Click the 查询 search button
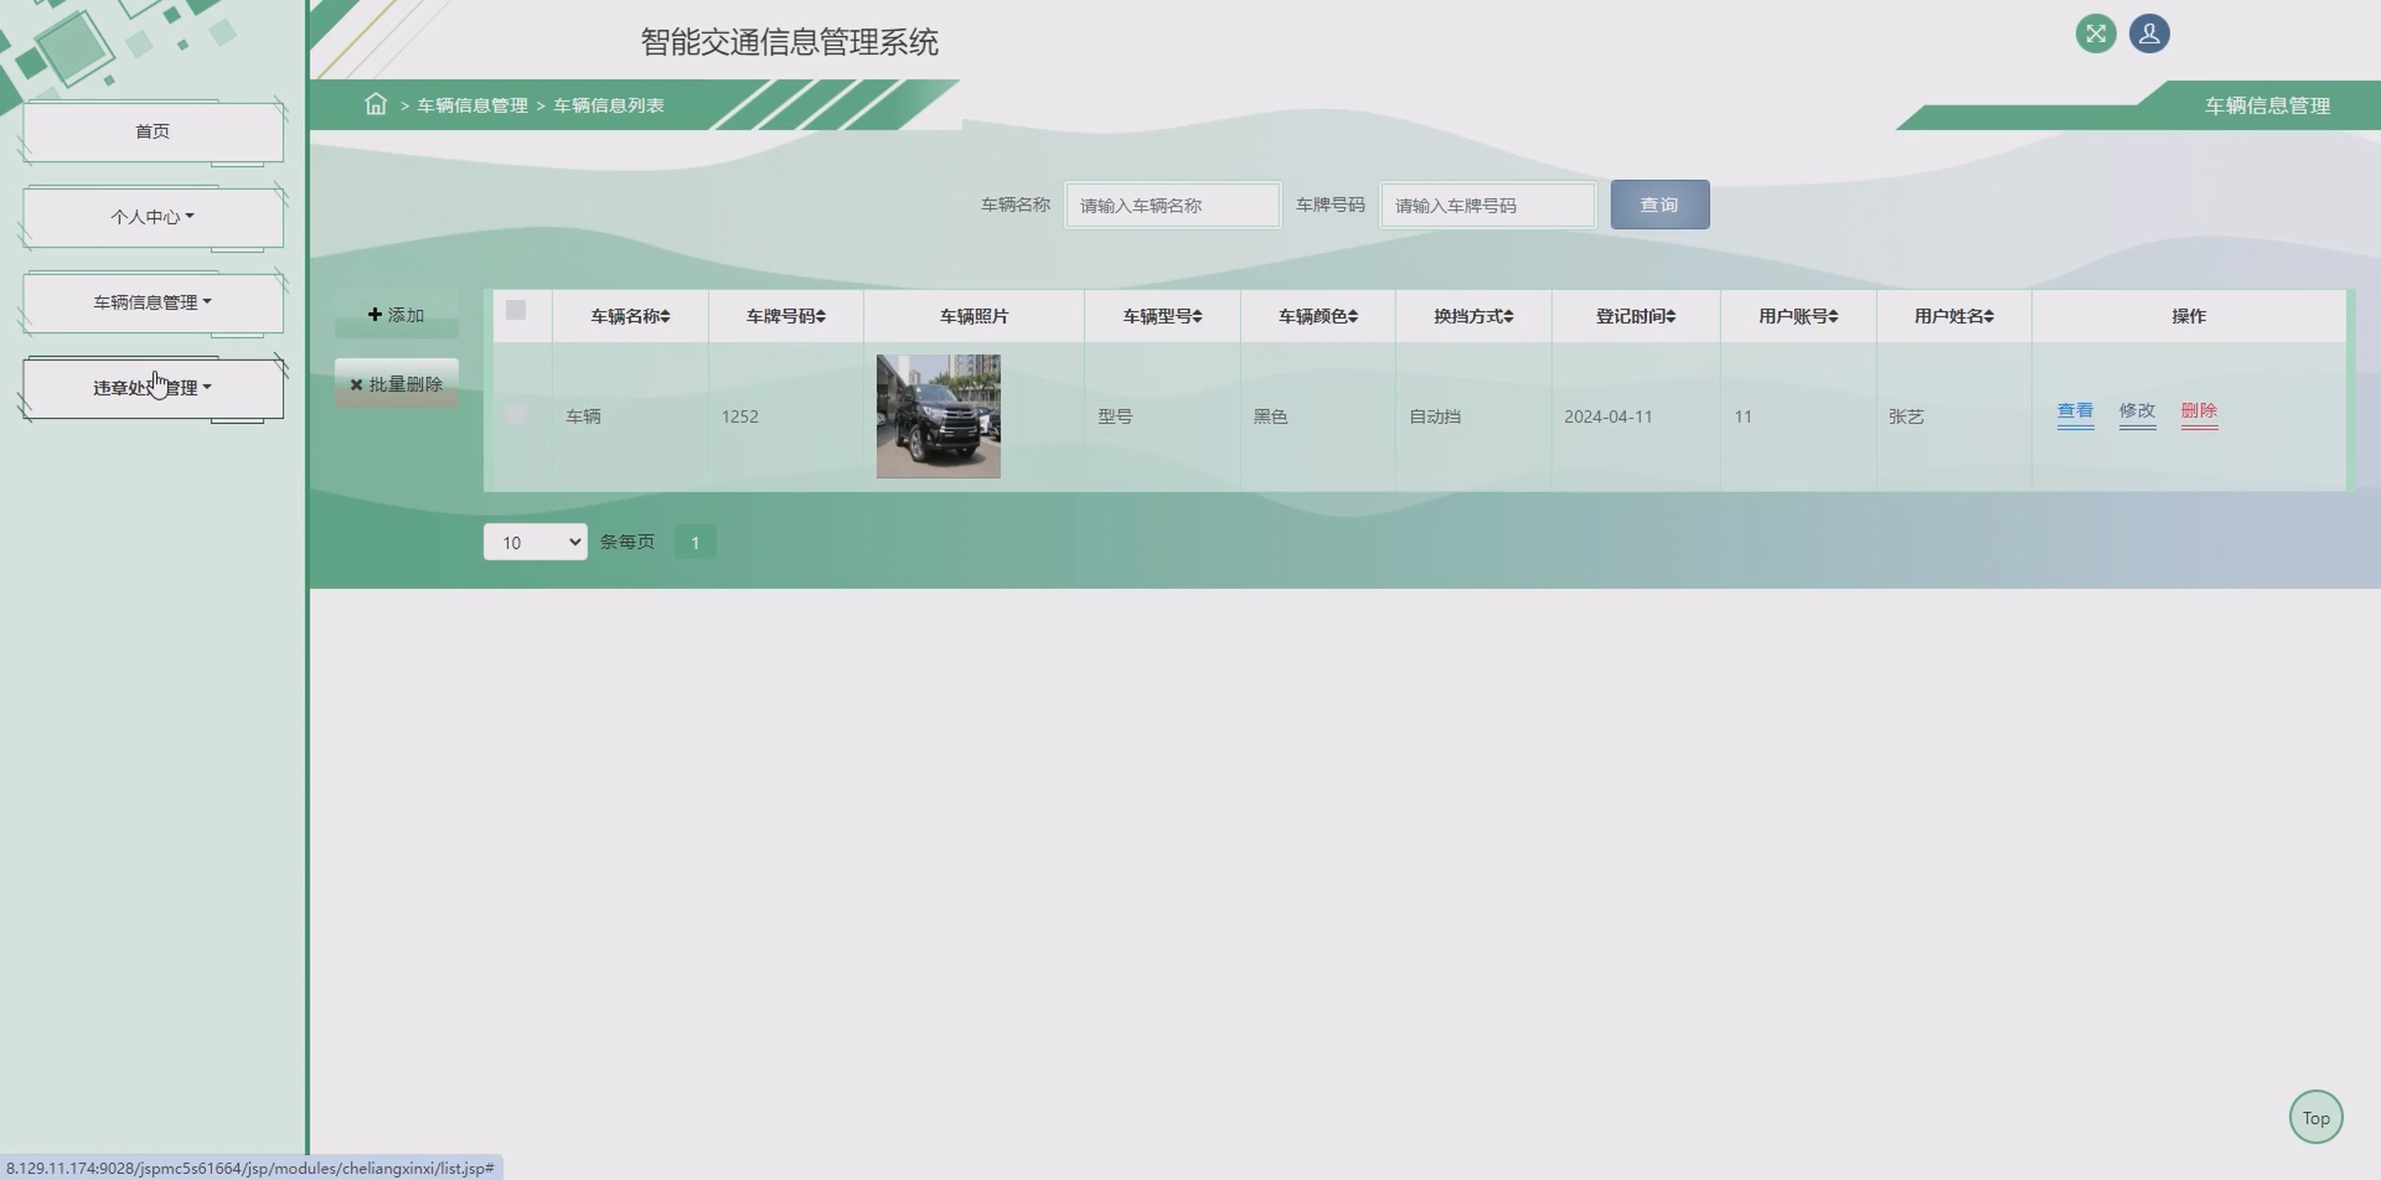This screenshot has width=2381, height=1180. click(1659, 204)
